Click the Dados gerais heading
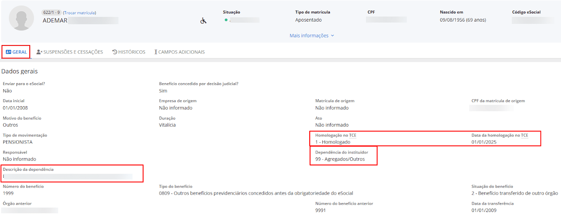This screenshot has width=561, height=217. (x=20, y=71)
